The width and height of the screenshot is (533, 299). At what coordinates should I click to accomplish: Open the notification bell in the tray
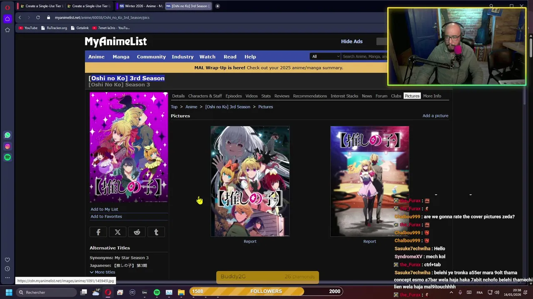[x=525, y=292]
